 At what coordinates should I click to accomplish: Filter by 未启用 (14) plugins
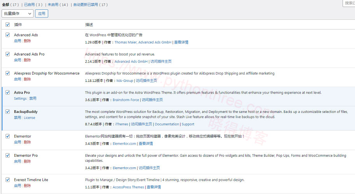pyautogui.click(x=58, y=5)
